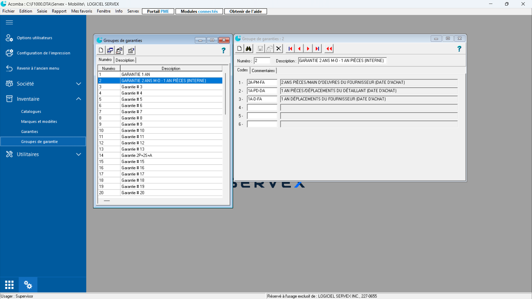Click the next record red arrow
This screenshot has height=299, width=532.
(308, 49)
